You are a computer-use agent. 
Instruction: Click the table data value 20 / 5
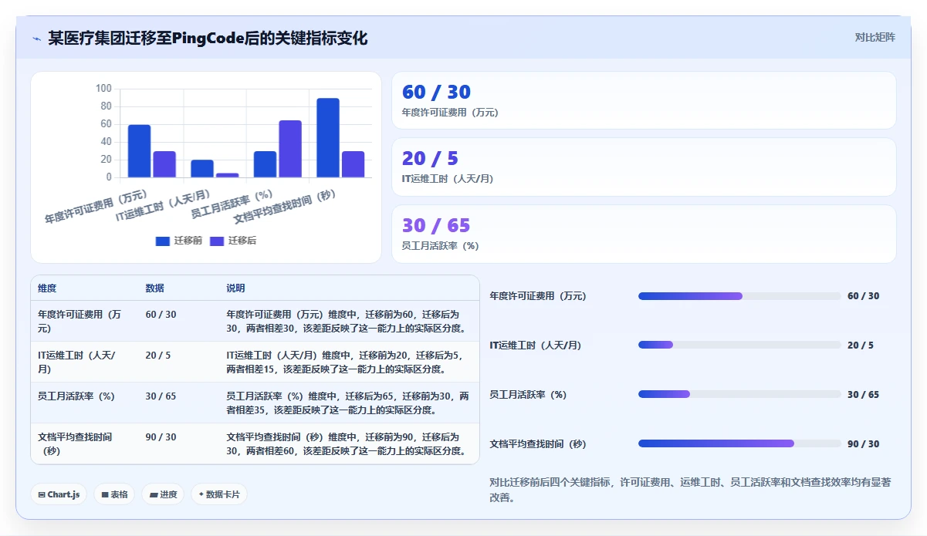click(158, 356)
